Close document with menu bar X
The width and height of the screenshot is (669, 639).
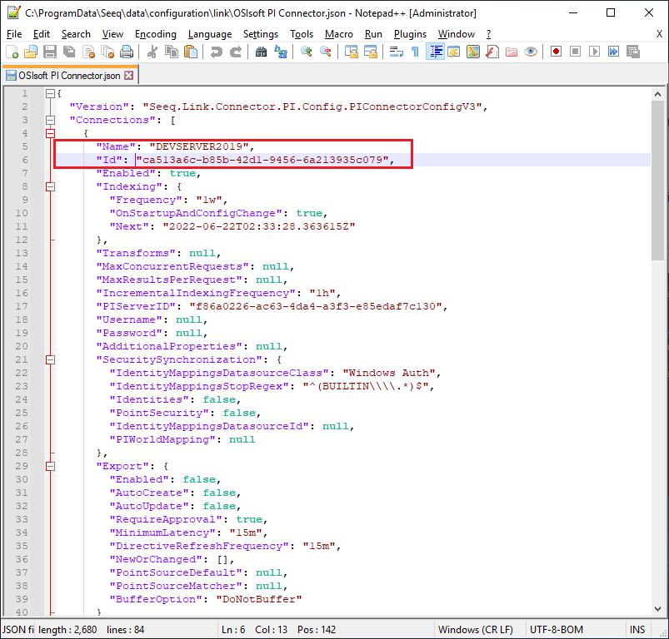(659, 34)
